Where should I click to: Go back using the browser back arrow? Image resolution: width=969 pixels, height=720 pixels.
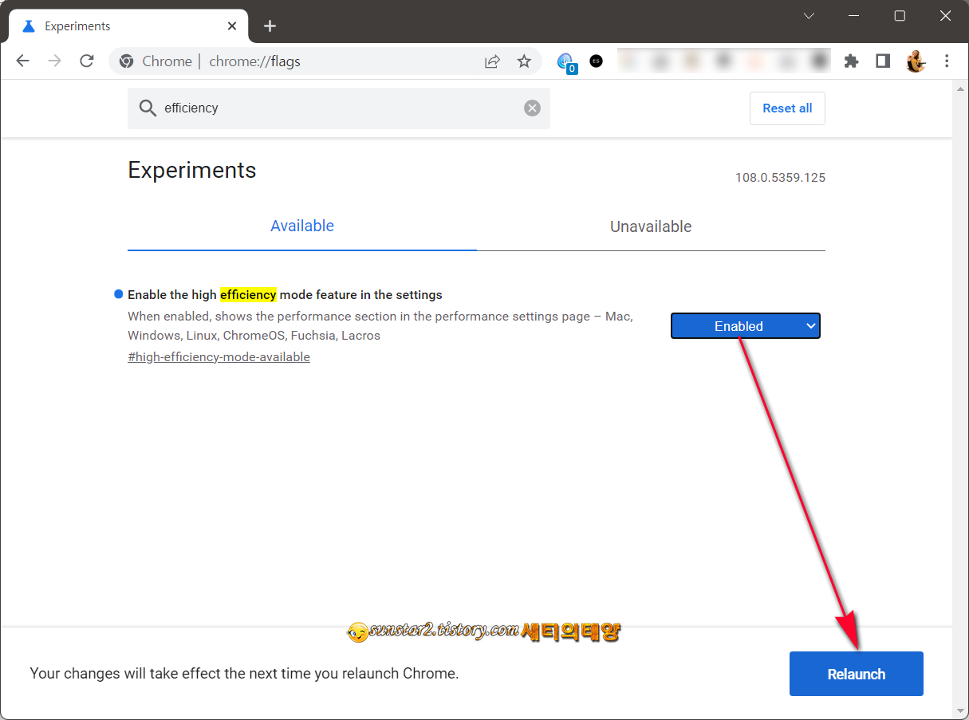pos(22,61)
